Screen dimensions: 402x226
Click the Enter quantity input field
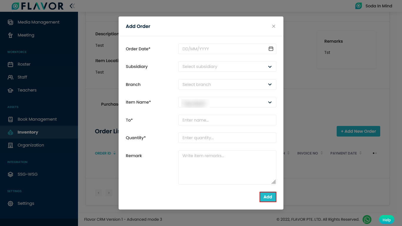pyautogui.click(x=227, y=138)
